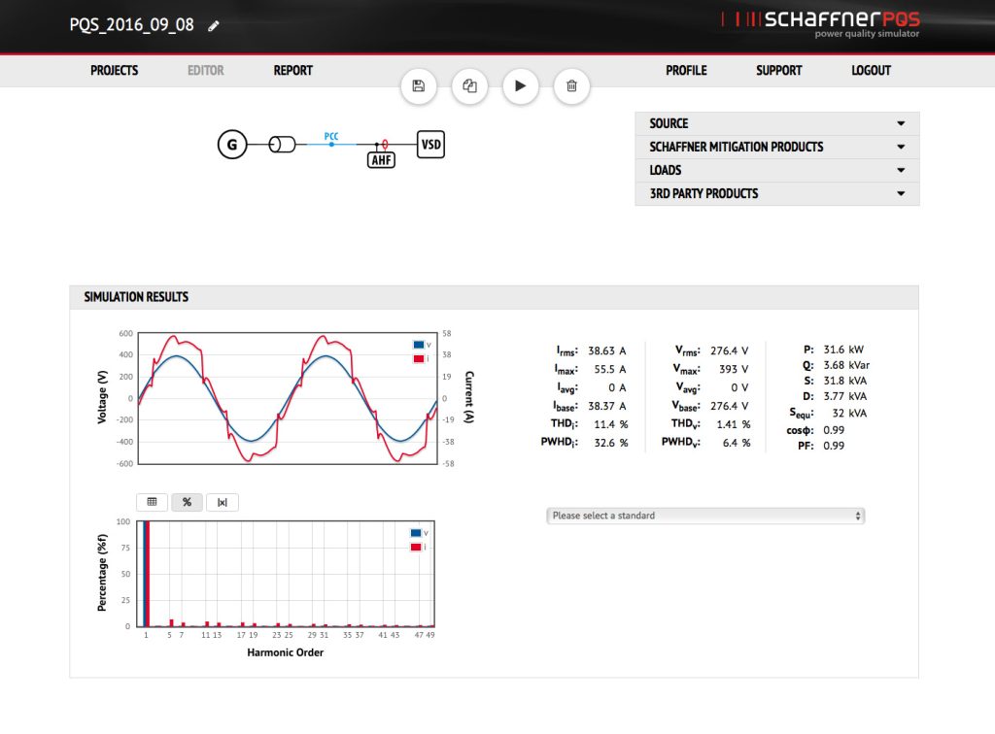Toggle percentage view for harmonic chart
Image resolution: width=995 pixels, height=734 pixels.
coord(187,502)
